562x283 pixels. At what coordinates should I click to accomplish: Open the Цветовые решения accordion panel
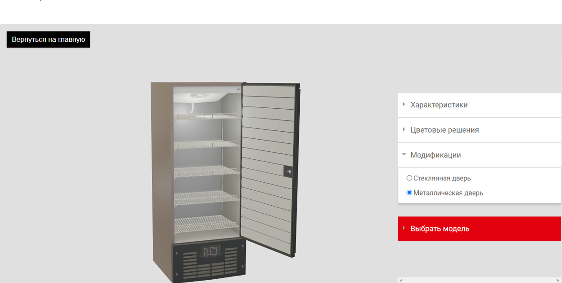point(480,130)
